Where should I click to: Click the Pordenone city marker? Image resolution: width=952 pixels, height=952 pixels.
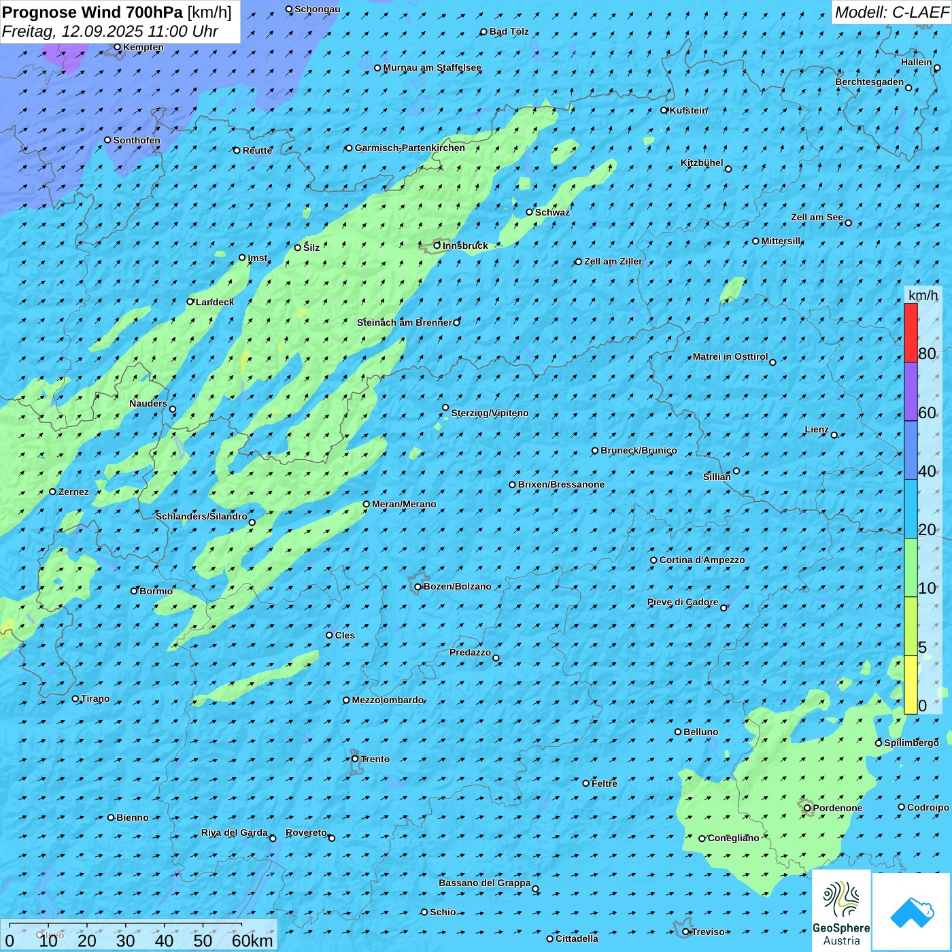point(807,809)
